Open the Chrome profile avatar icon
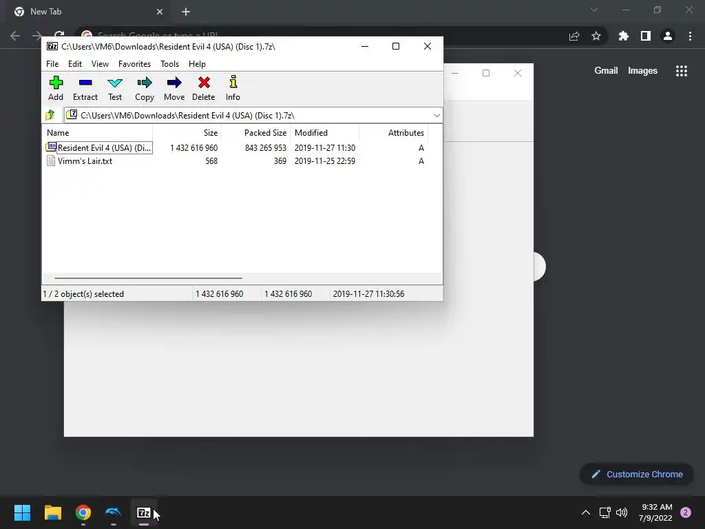Screen dimensions: 705x529 [x=668, y=36]
